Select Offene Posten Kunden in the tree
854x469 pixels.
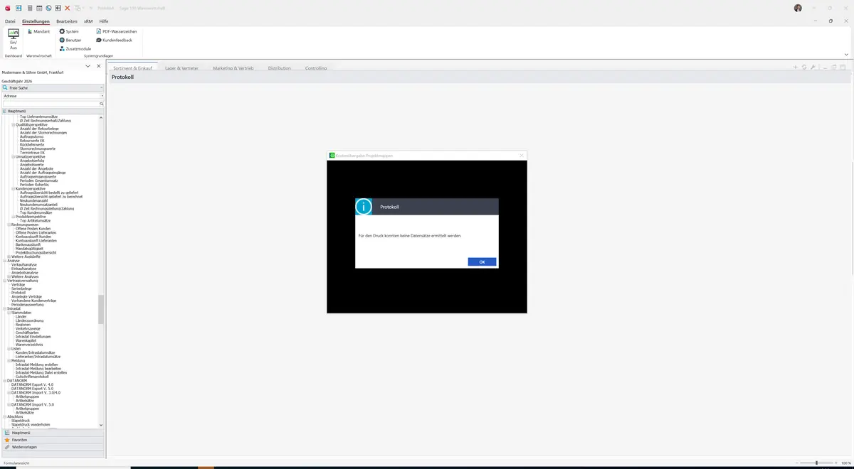click(33, 229)
